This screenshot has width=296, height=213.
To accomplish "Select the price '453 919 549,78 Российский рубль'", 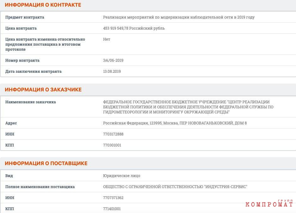I will point(134,28).
